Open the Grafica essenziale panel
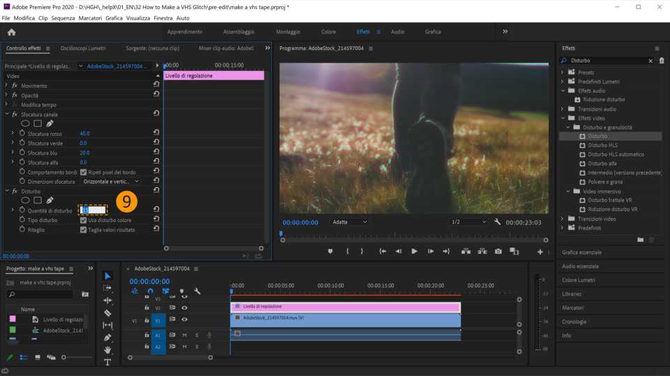The height and width of the screenshot is (376, 670). point(581,252)
